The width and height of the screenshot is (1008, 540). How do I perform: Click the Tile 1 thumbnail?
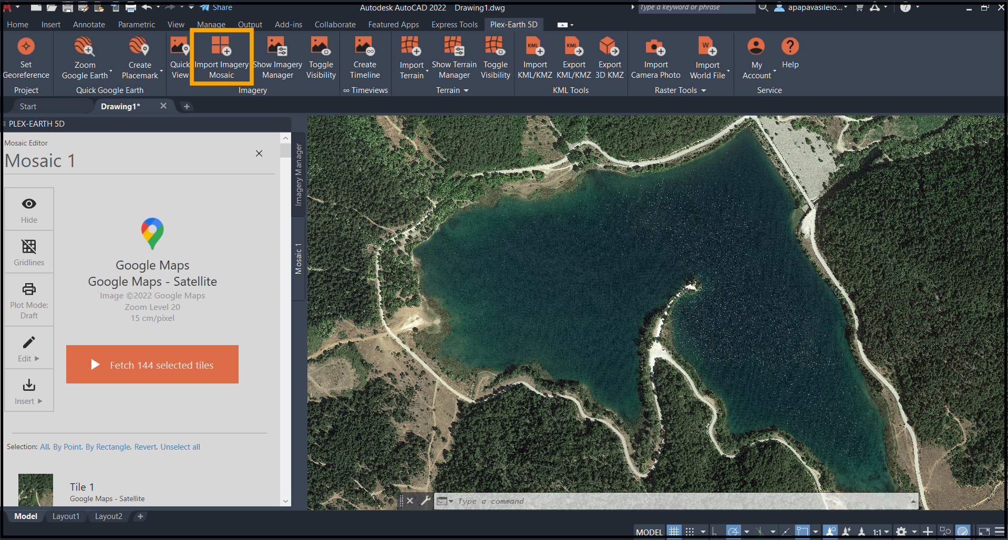(35, 490)
